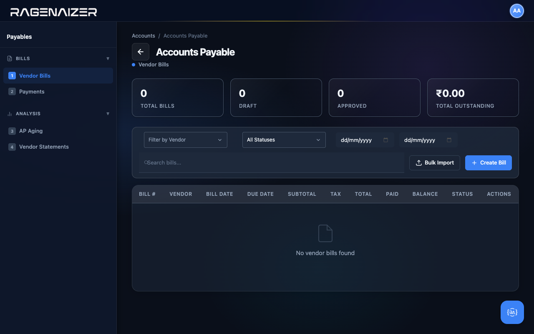Screen dimensions: 534x334
Task: Click the BALANCE column header
Action: (425, 194)
